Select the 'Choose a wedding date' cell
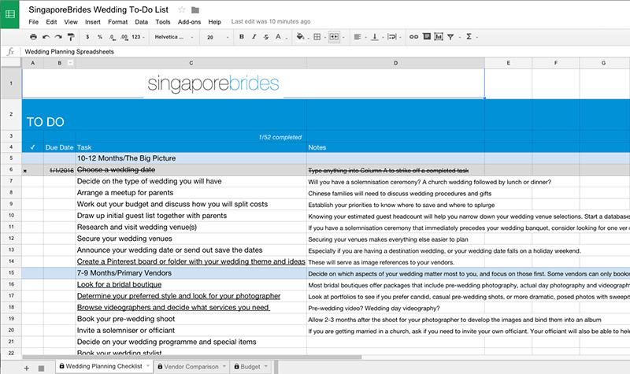 [191, 170]
